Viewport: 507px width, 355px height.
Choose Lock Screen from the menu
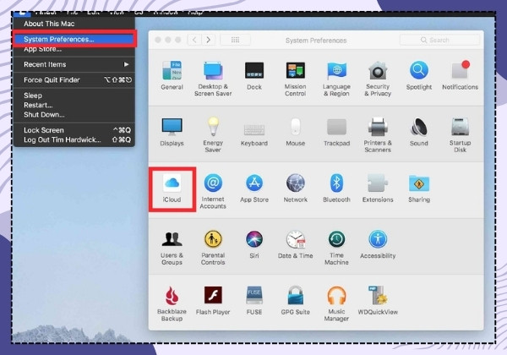tap(74, 130)
